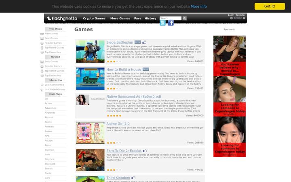Rate Earn To Die 2: Exodus stars
The image size is (291, 182).
click(x=114, y=170)
